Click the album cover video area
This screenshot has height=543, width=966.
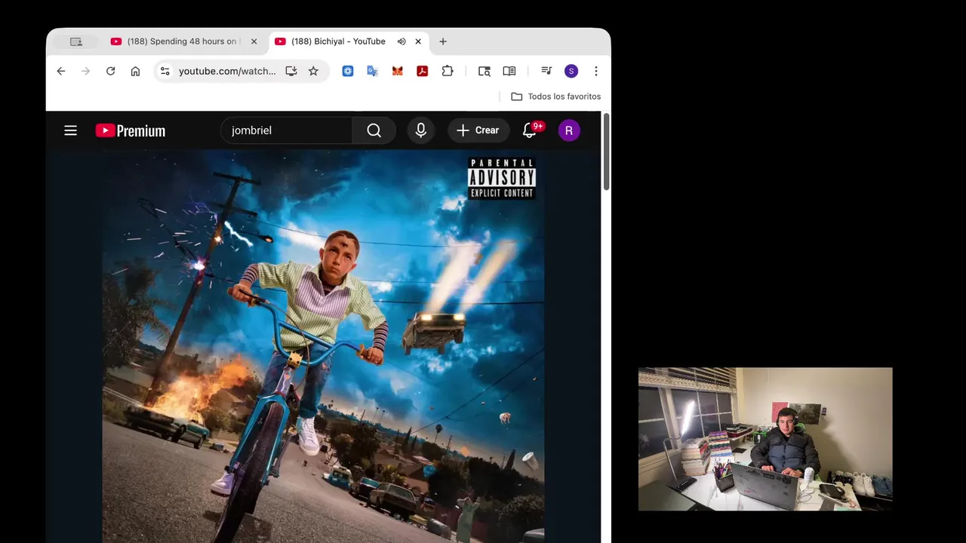(x=323, y=346)
